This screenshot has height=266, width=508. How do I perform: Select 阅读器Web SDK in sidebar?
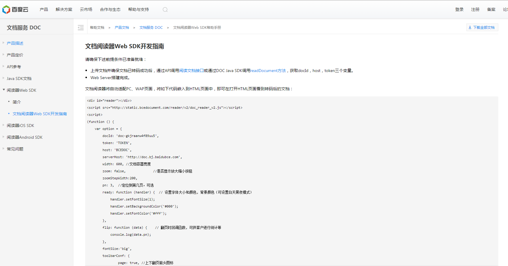tap(22, 90)
